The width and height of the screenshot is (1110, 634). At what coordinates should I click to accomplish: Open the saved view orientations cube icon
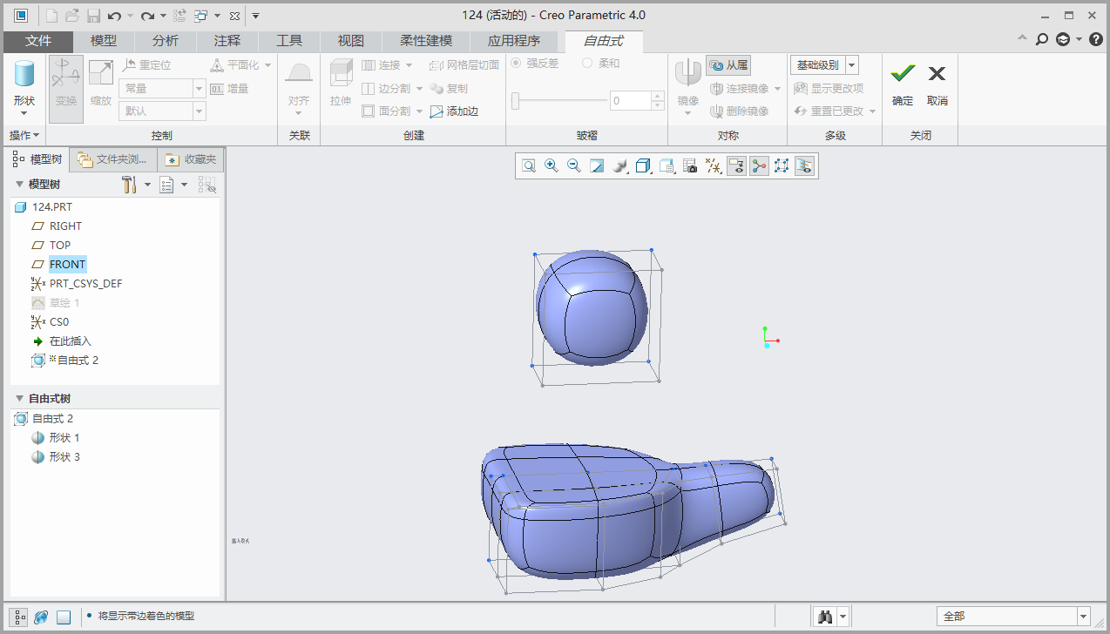tap(643, 165)
